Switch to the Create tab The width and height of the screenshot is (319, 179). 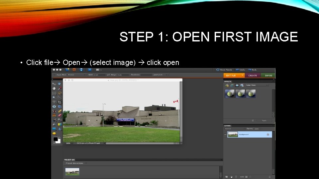(x=253, y=75)
